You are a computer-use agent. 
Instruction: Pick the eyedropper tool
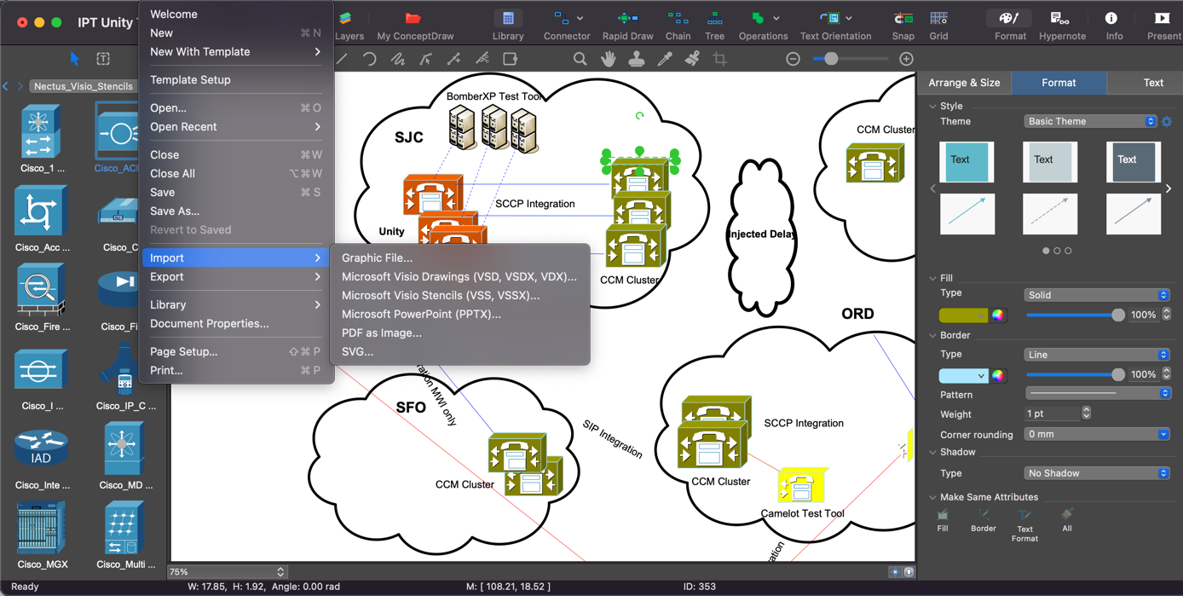click(665, 59)
